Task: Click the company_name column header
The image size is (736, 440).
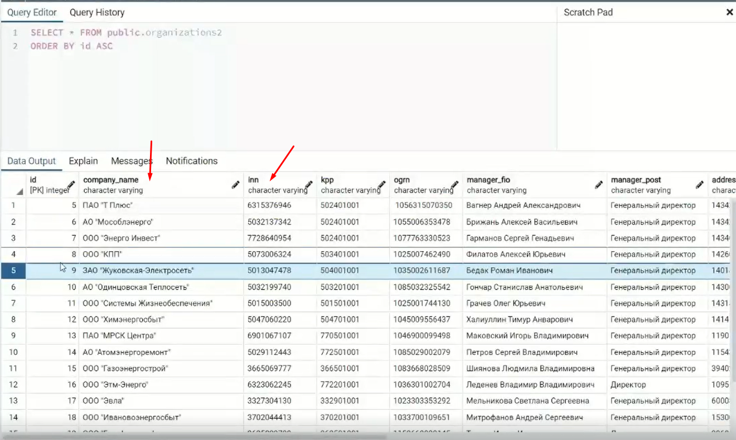Action: pos(161,185)
